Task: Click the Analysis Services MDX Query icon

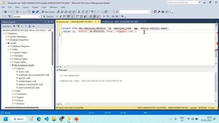Action: click(x=62, y=12)
